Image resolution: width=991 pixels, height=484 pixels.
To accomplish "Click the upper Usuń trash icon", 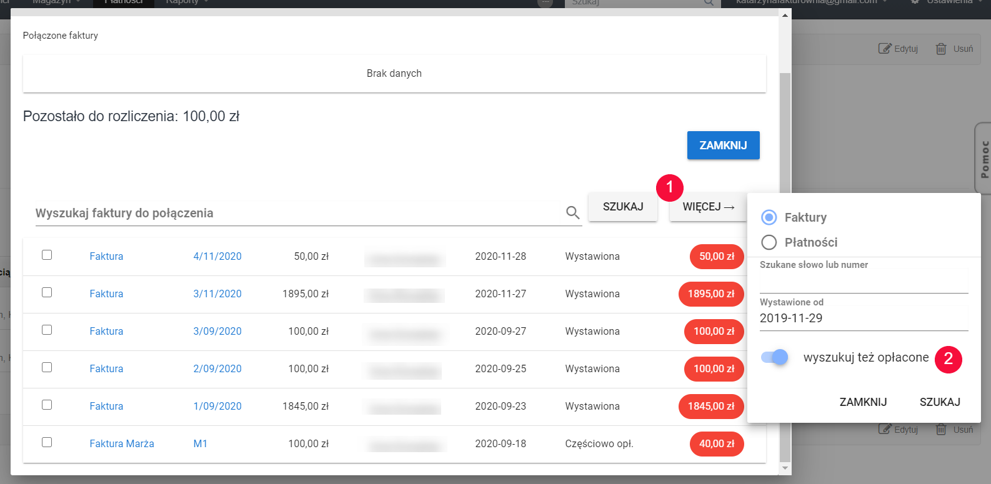I will pos(941,49).
